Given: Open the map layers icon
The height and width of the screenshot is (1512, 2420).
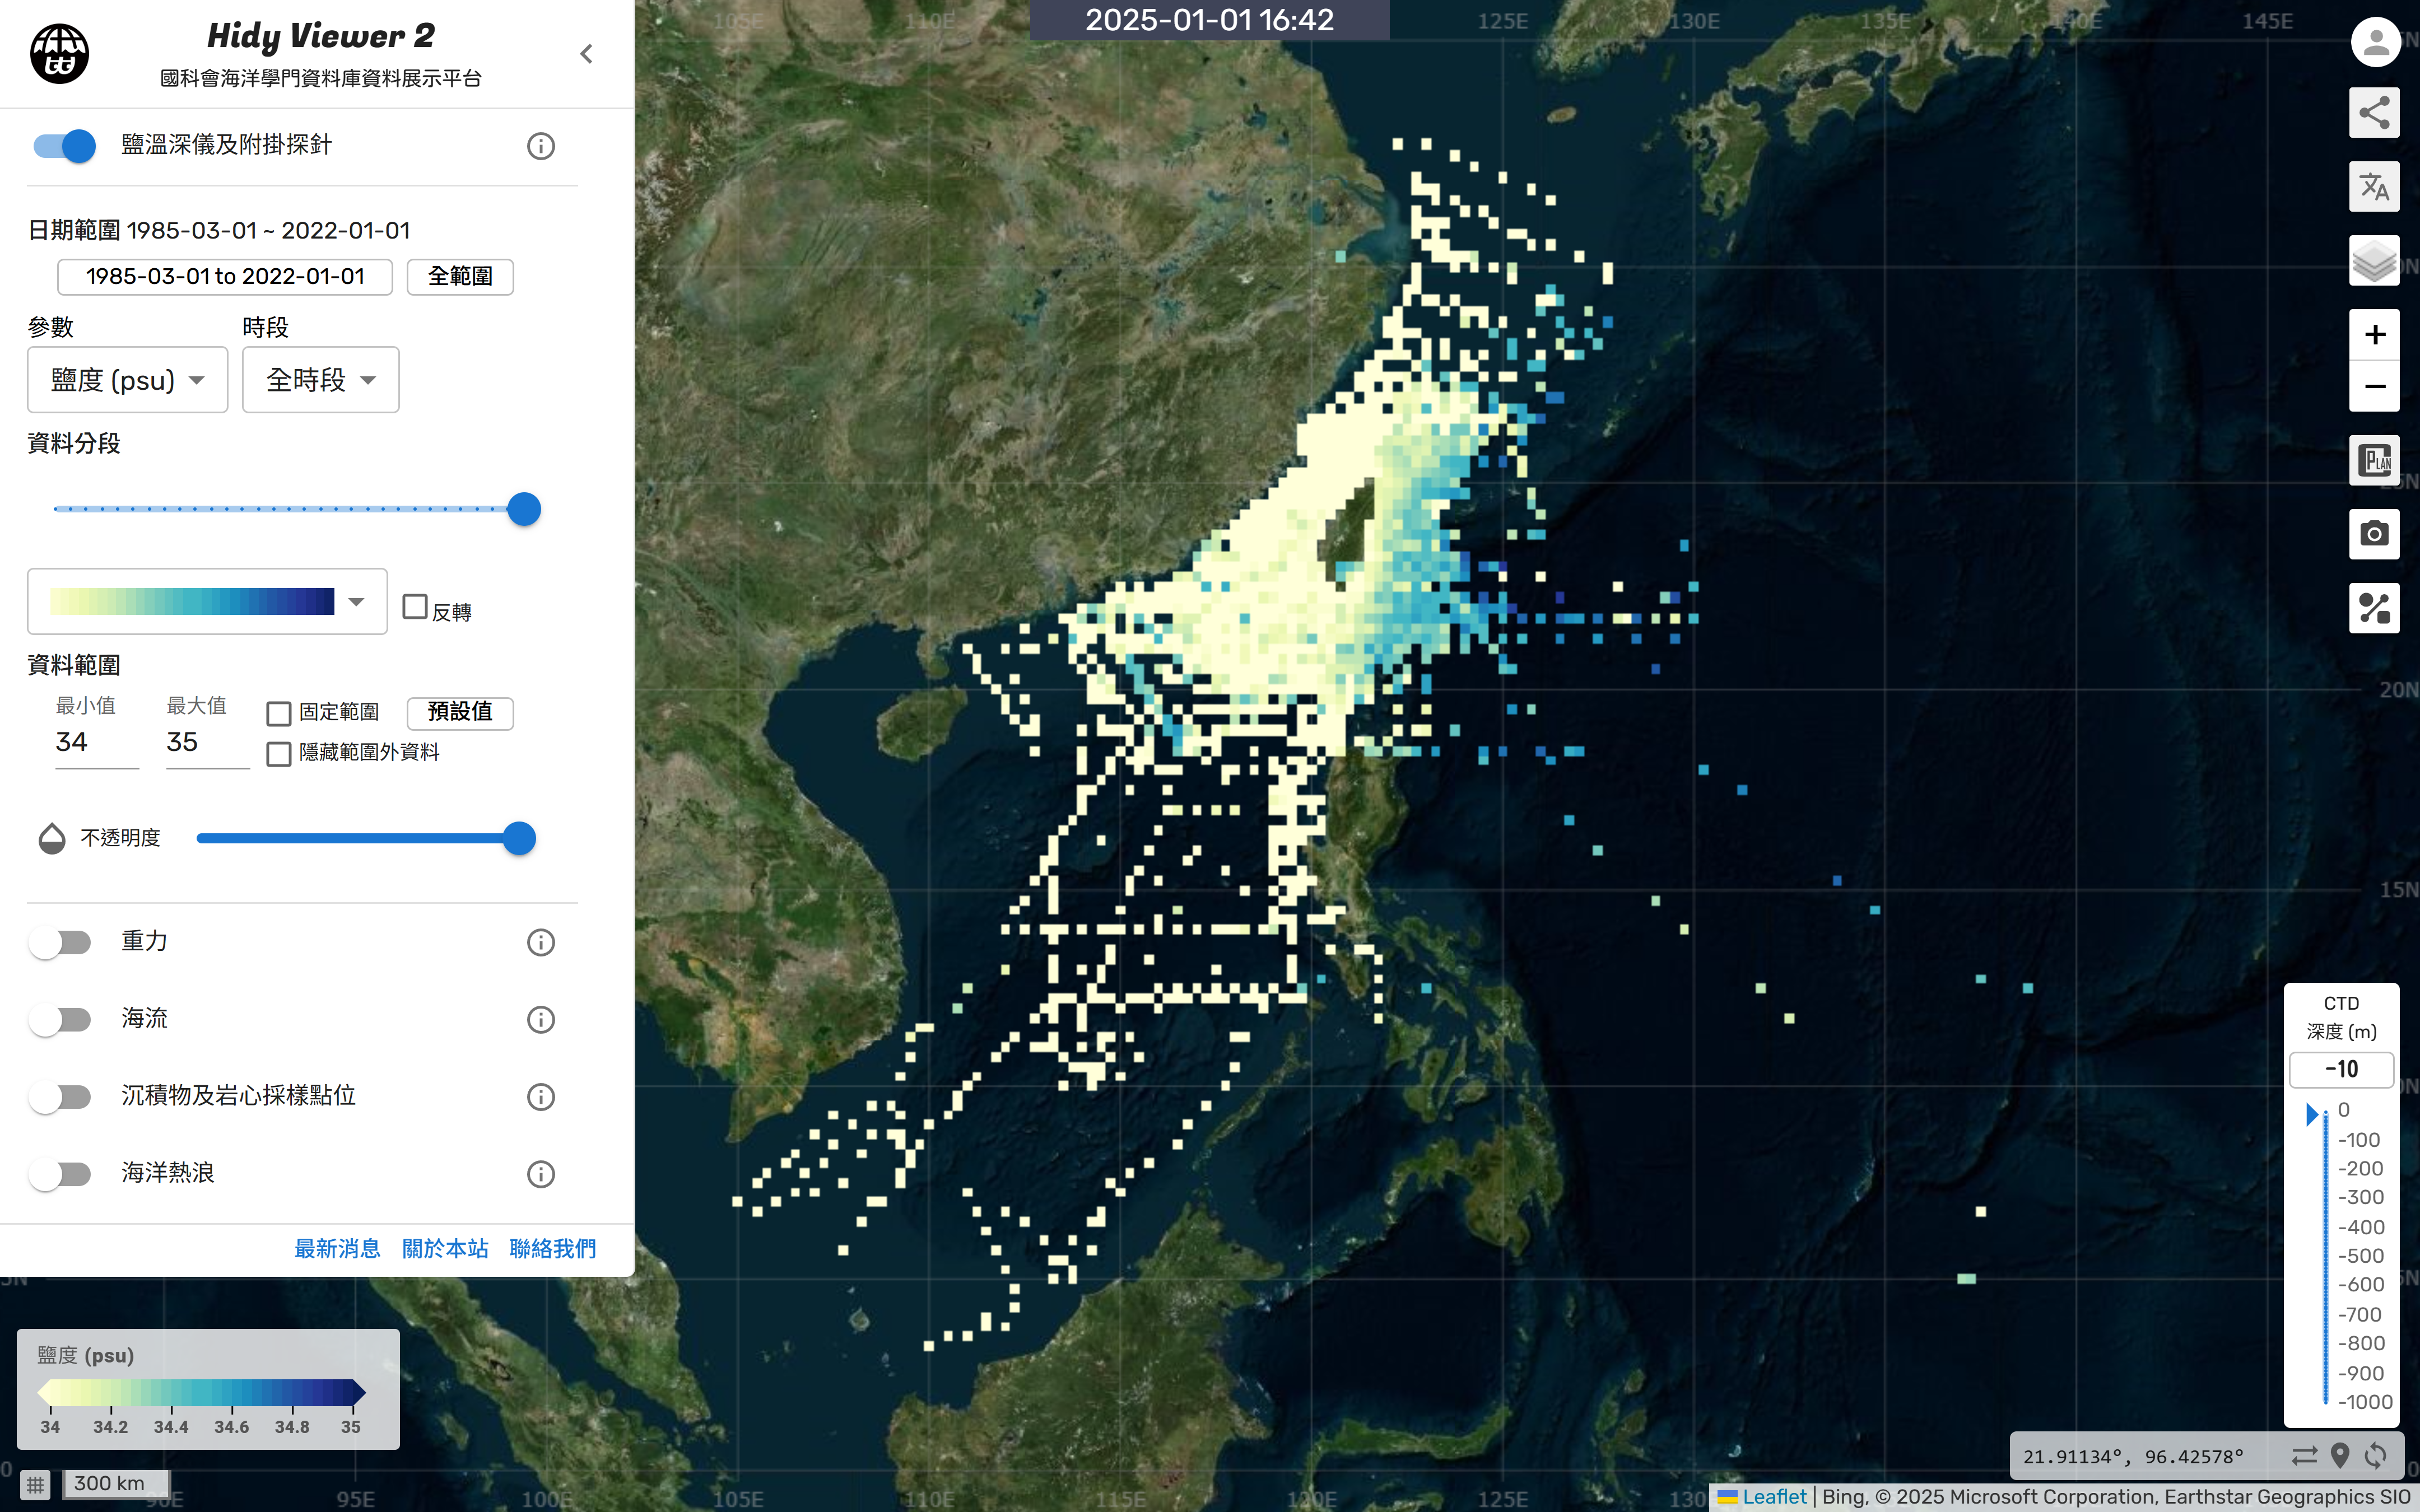Looking at the screenshot, I should pos(2374,261).
